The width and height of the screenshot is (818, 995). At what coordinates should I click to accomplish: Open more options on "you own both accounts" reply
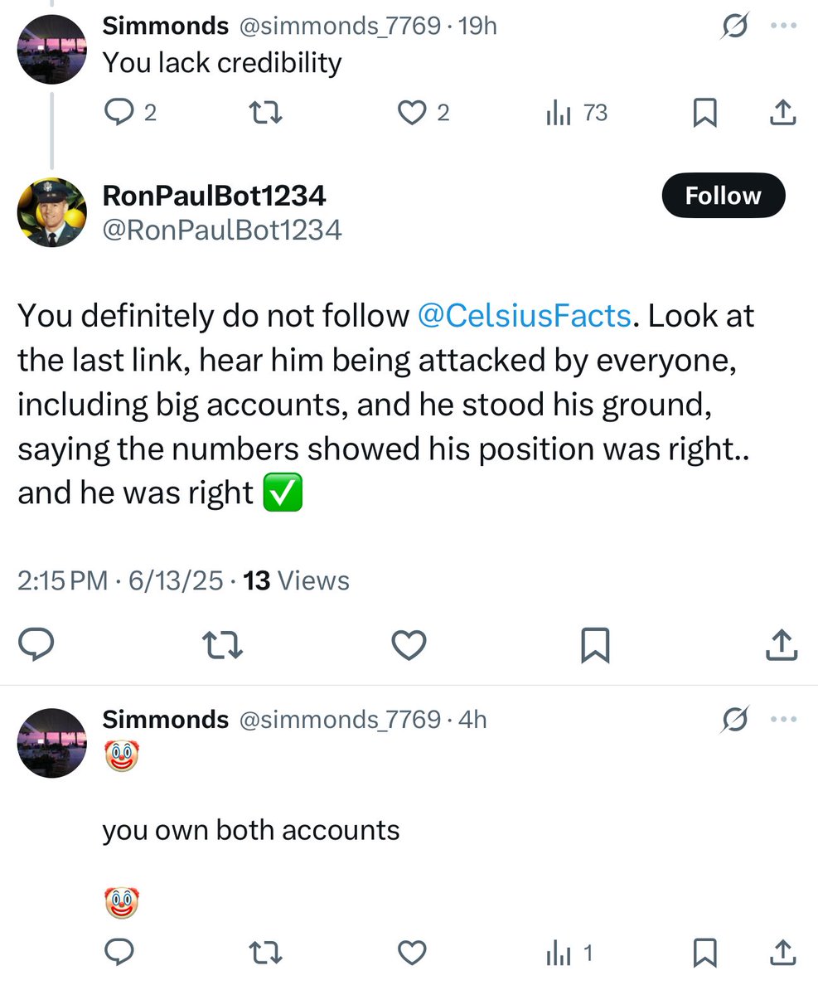[782, 720]
